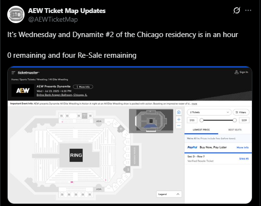Click the $166.95 ticket price

click(x=244, y=159)
